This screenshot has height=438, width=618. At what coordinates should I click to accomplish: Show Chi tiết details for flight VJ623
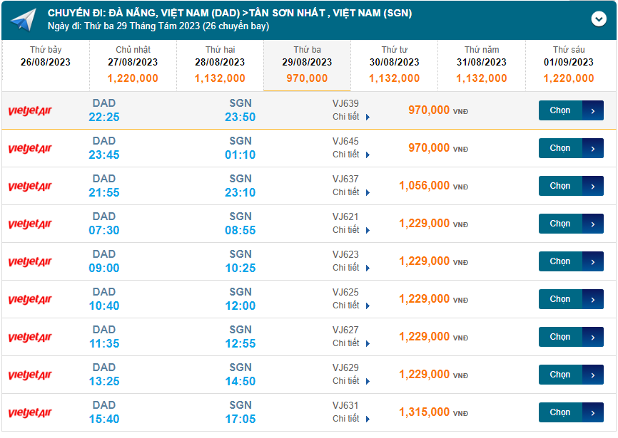coord(350,268)
